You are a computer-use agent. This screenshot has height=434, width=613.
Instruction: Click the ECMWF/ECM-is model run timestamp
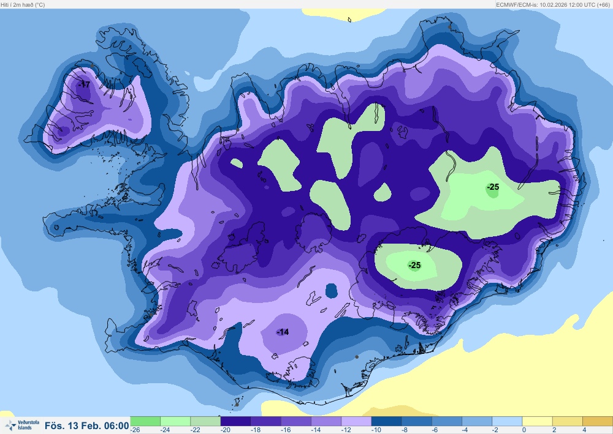pyautogui.click(x=552, y=5)
